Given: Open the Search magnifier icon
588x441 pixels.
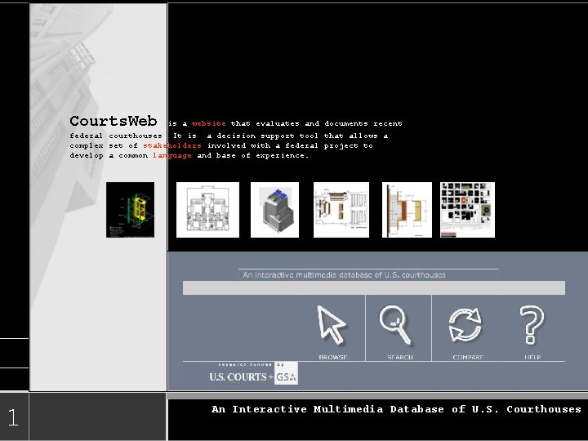Looking at the screenshot, I should coord(395,325).
